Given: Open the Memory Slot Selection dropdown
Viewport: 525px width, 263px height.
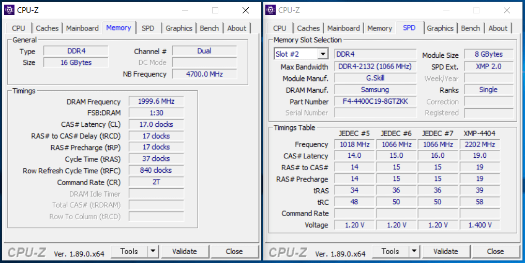Looking at the screenshot, I should point(323,54).
